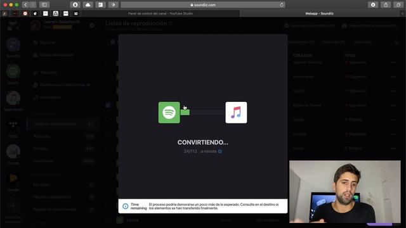Toggle the checked playlist row checkbox

(108, 105)
